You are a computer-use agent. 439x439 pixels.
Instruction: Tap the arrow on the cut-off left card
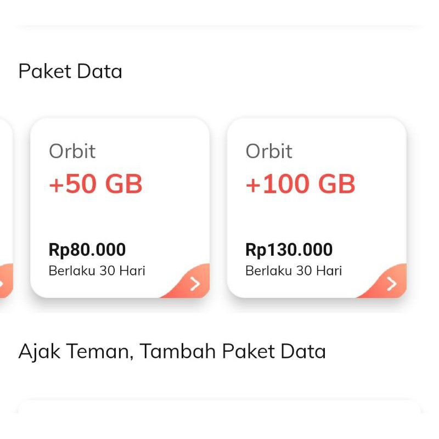[3, 283]
